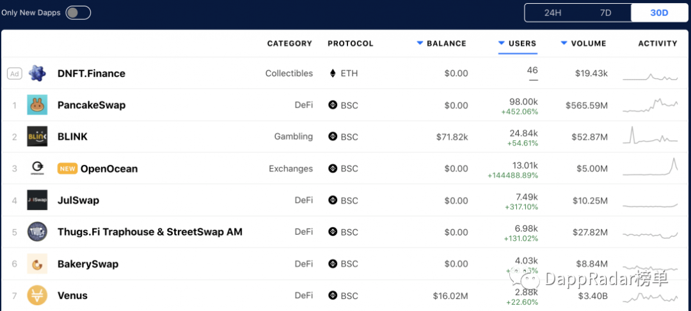Click the BLINK activity sparkline chart
Viewport: 691px width, 311px height.
(650, 136)
